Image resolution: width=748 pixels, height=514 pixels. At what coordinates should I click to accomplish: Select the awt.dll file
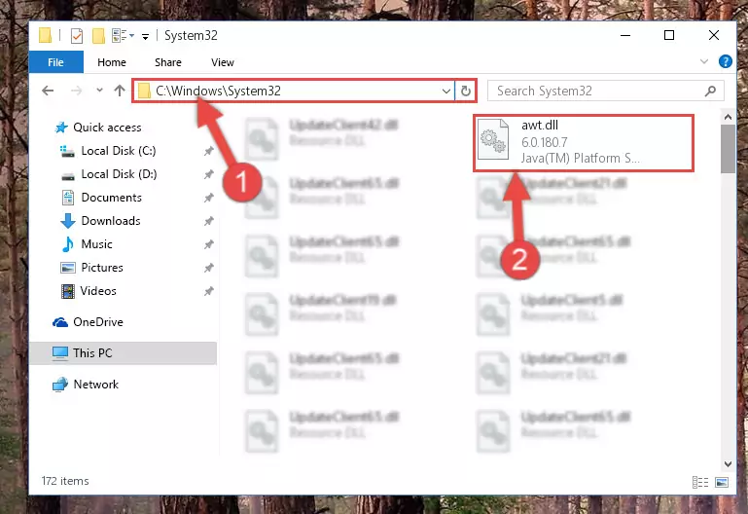pyautogui.click(x=584, y=142)
